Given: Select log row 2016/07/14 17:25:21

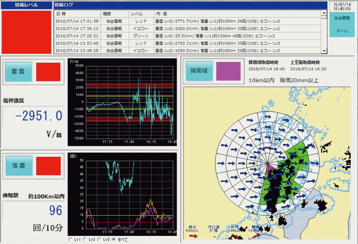Looking at the screenshot, I should pyautogui.click(x=188, y=36).
